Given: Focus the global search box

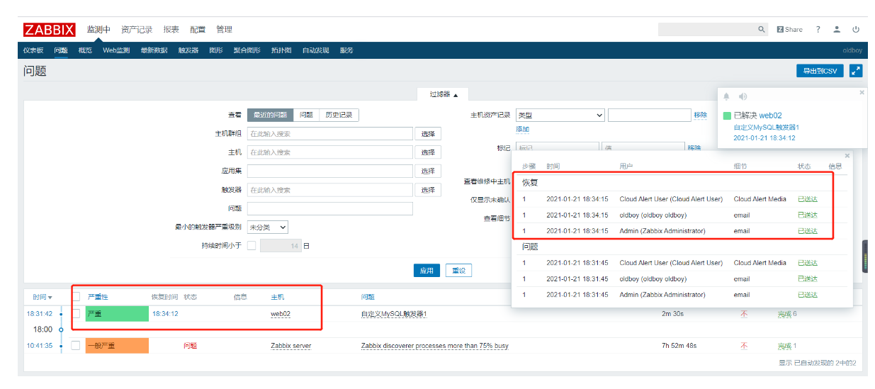Looking at the screenshot, I should pyautogui.click(x=707, y=30).
